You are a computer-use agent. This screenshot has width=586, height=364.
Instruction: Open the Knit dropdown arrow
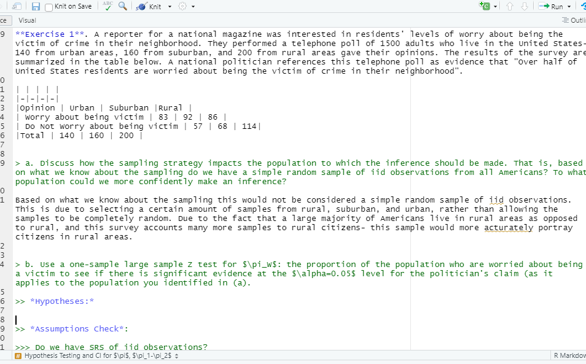(169, 7)
